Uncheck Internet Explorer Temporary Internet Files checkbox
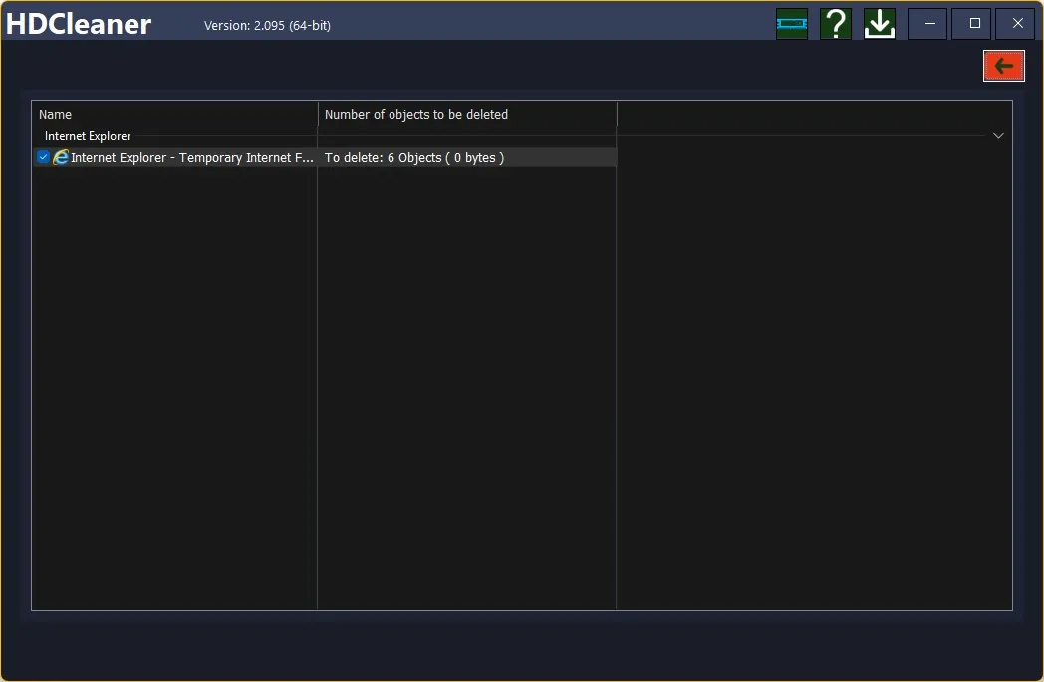Image resolution: width=1044 pixels, height=682 pixels. tap(43, 157)
